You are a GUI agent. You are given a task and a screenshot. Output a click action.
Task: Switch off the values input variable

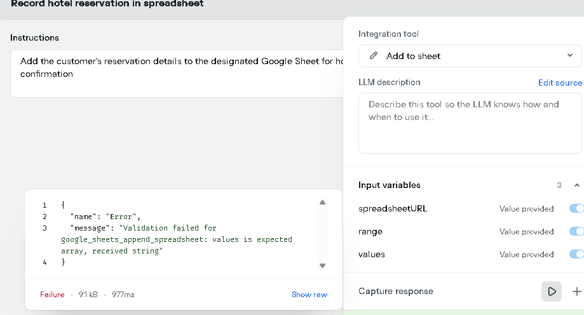click(x=576, y=255)
